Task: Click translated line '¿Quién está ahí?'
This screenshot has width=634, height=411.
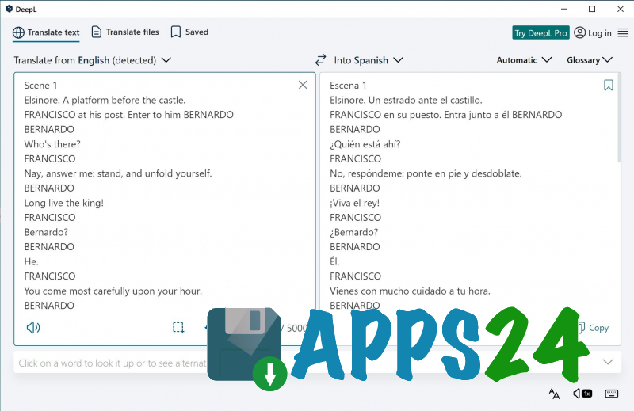Action: 365,144
